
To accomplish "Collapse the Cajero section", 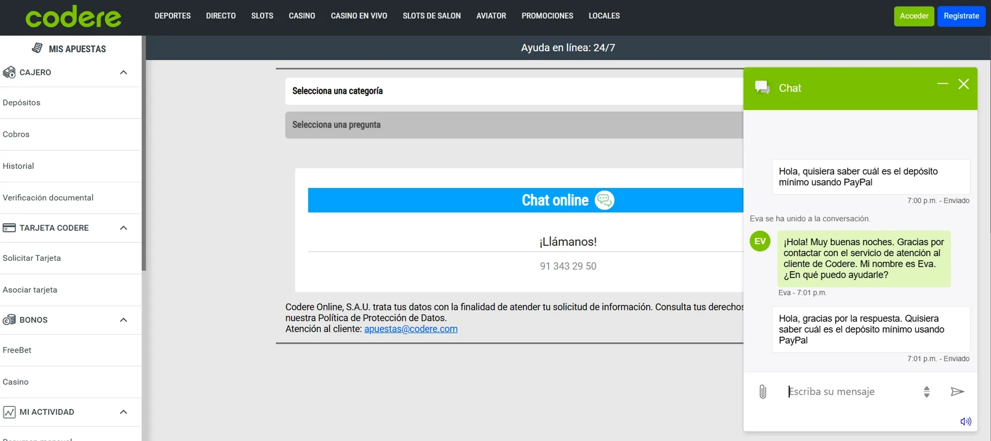I will point(123,72).
